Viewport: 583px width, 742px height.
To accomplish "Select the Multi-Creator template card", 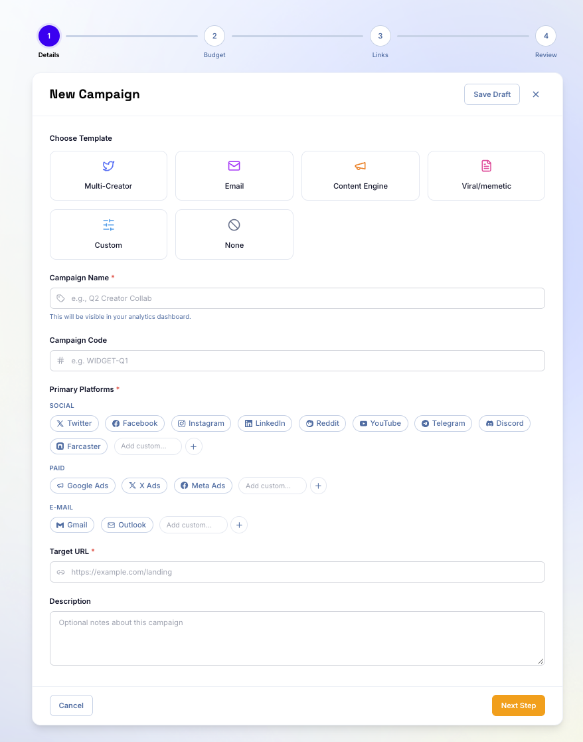I will (x=108, y=175).
